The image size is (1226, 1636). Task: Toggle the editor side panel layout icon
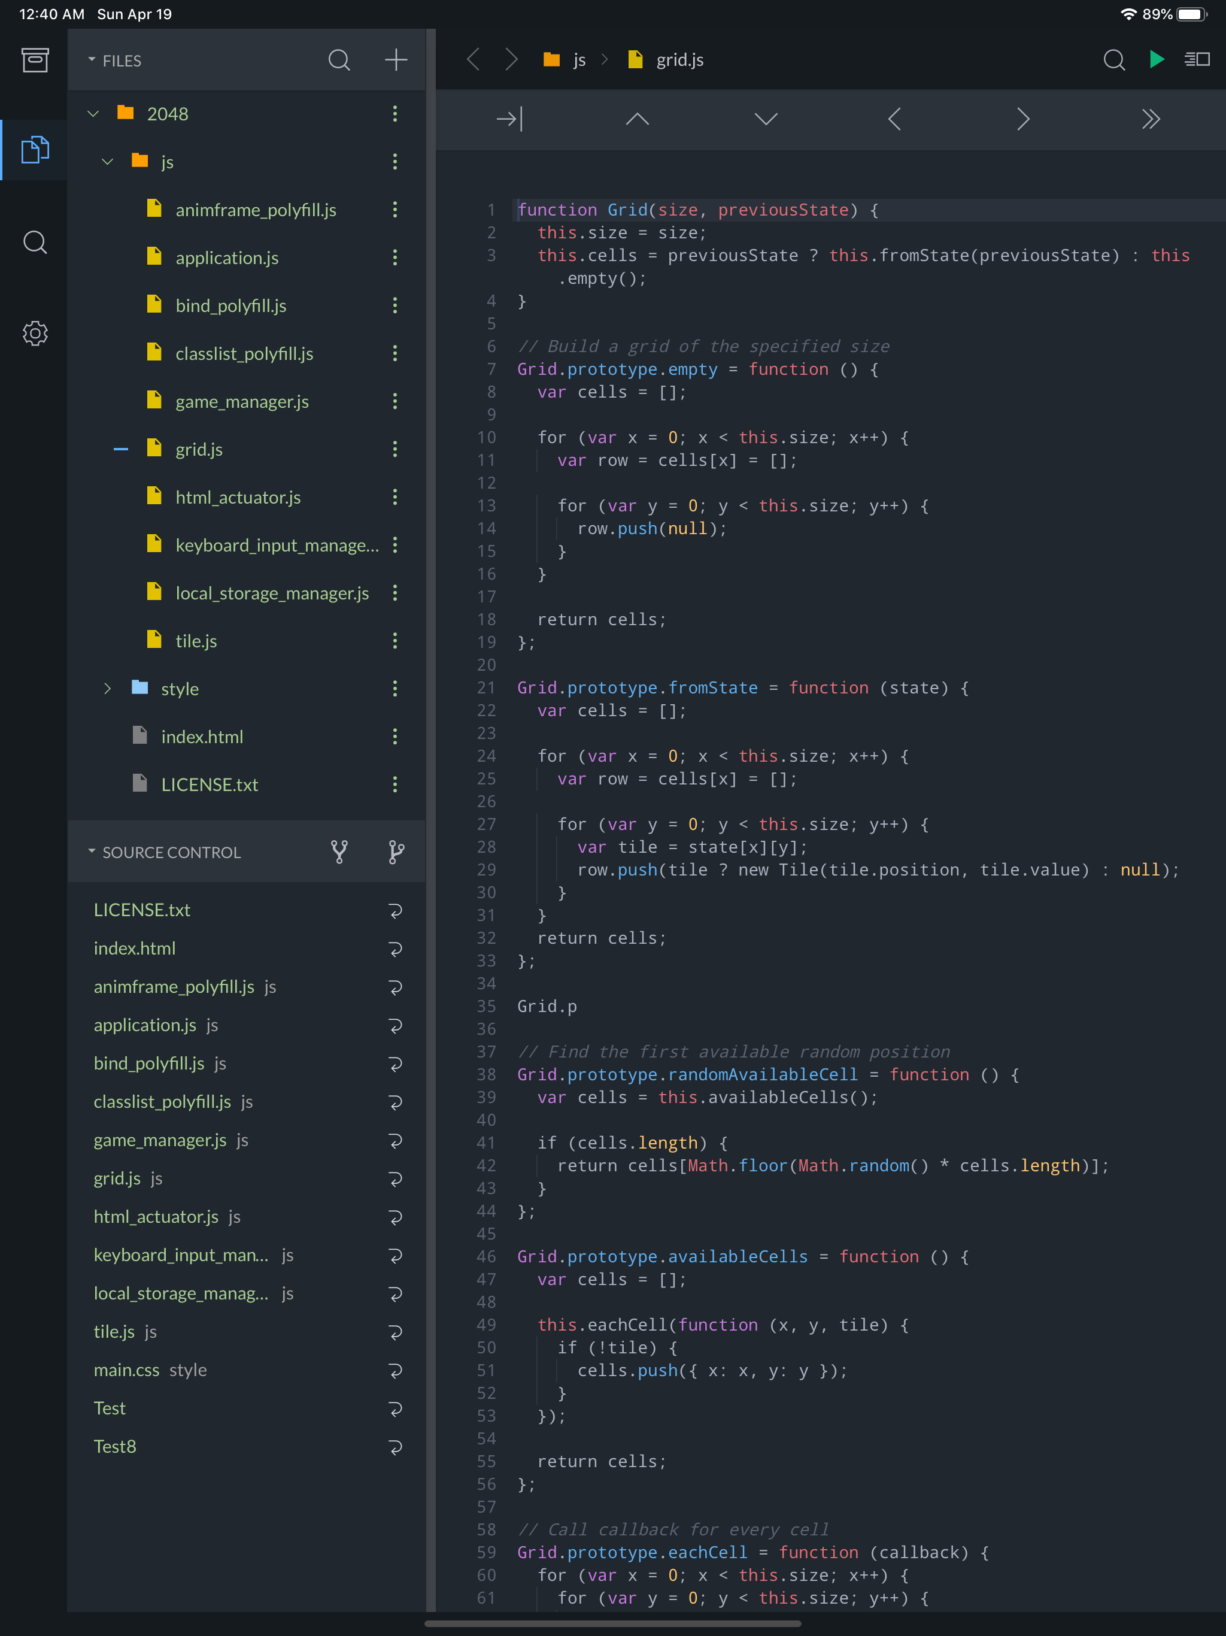pyautogui.click(x=1197, y=59)
